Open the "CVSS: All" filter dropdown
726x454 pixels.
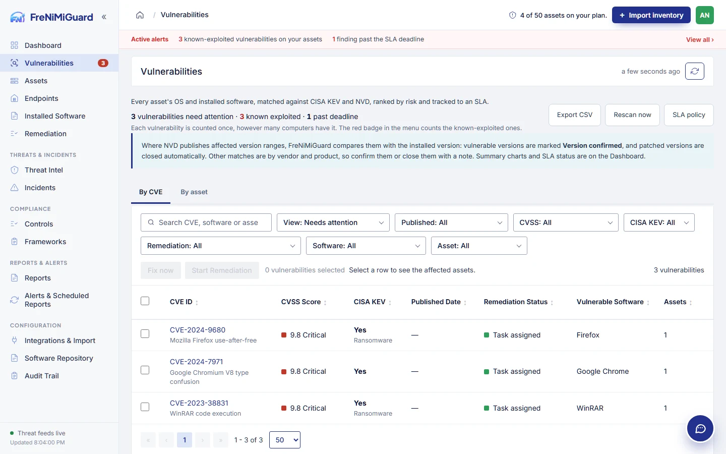pos(566,222)
